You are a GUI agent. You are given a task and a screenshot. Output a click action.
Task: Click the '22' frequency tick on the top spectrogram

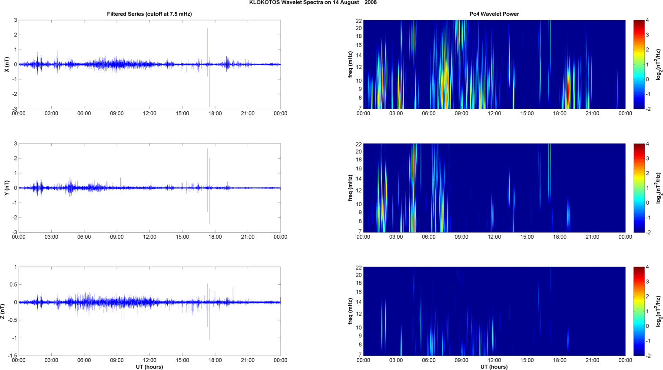coord(359,20)
